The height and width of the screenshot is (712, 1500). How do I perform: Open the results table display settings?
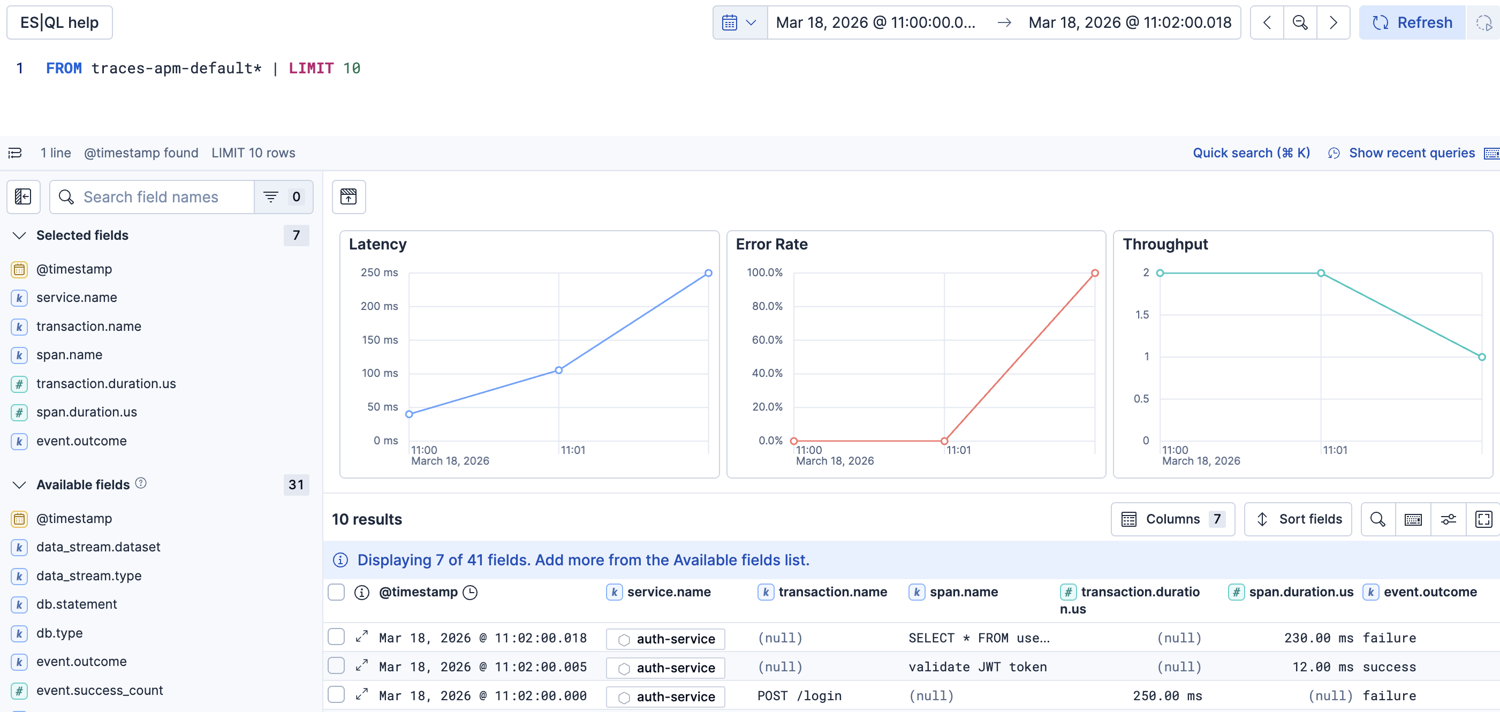pos(1449,519)
